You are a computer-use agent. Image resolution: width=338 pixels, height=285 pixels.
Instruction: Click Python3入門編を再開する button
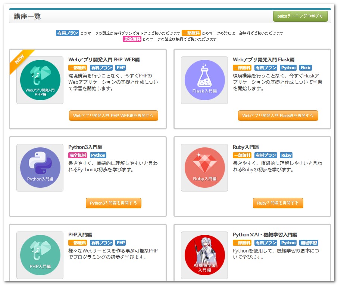click(113, 203)
